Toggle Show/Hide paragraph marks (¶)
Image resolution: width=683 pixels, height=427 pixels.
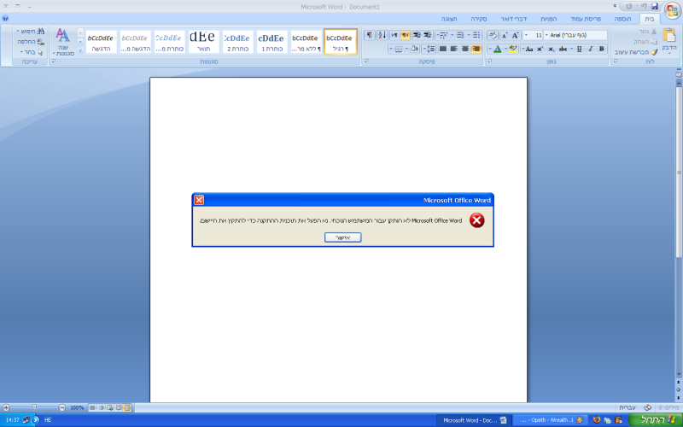[x=370, y=35]
